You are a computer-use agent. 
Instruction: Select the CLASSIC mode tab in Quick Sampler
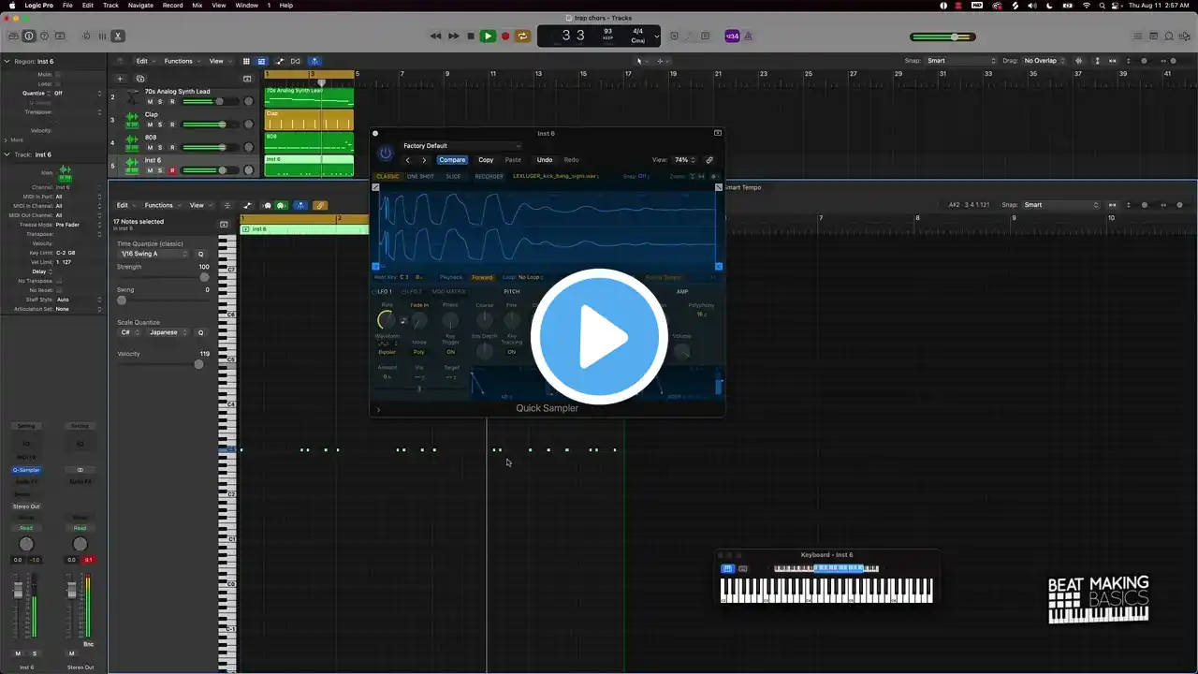click(x=387, y=176)
